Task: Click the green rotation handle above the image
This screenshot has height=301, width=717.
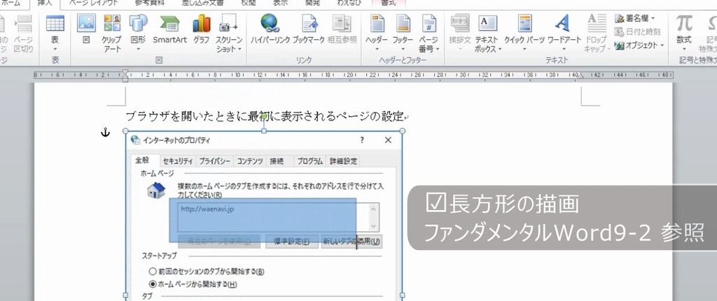Action: pos(264,117)
